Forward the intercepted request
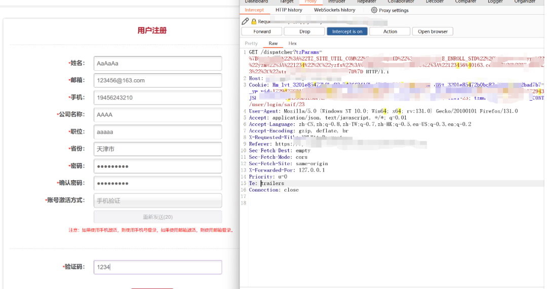The width and height of the screenshot is (547, 289). pyautogui.click(x=262, y=31)
